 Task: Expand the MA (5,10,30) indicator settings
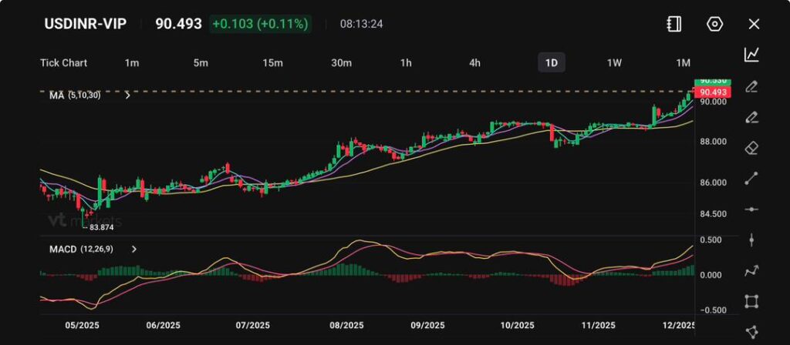pos(127,95)
